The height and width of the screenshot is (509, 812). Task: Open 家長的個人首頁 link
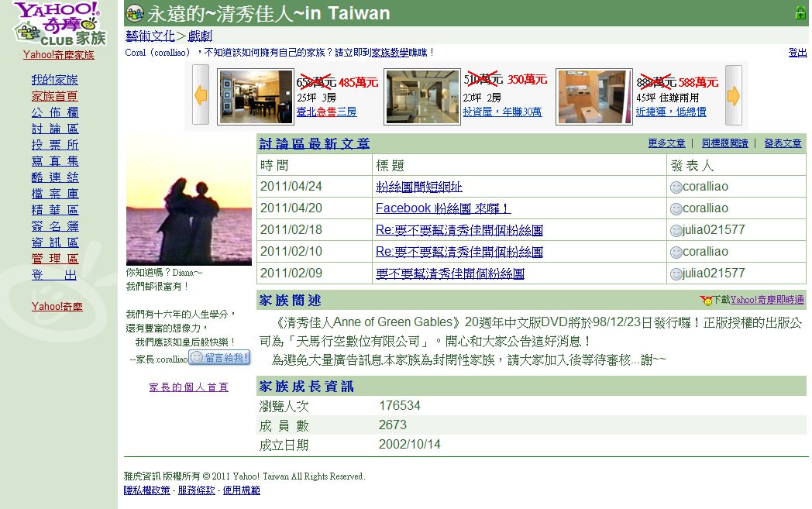188,387
